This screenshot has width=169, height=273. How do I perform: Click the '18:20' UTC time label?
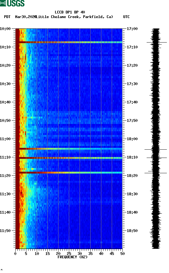tap(132, 176)
